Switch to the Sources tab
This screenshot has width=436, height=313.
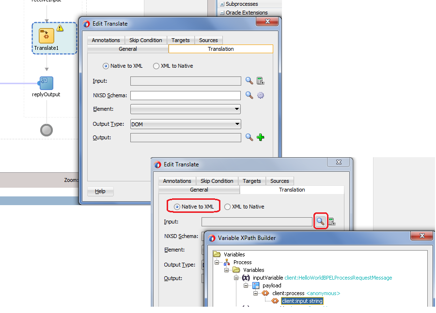pos(208,40)
